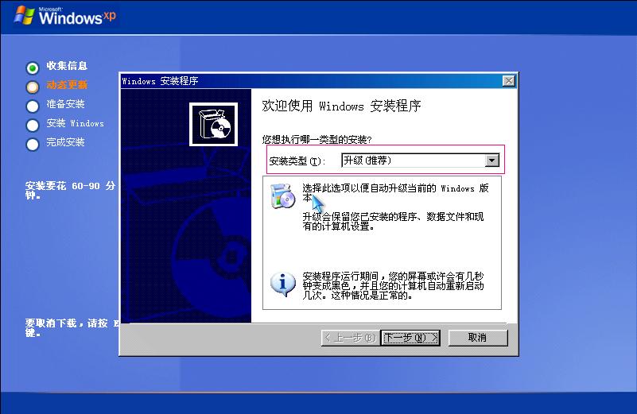Close the Windows 安装程序 dialog

click(x=509, y=81)
